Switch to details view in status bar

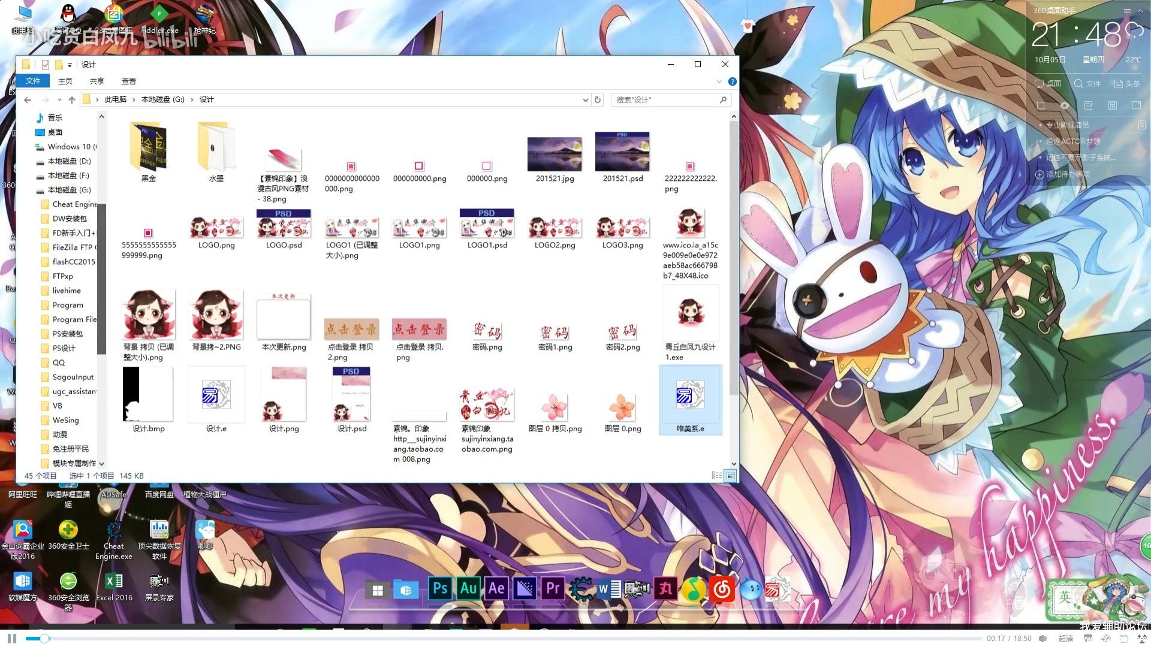point(717,475)
